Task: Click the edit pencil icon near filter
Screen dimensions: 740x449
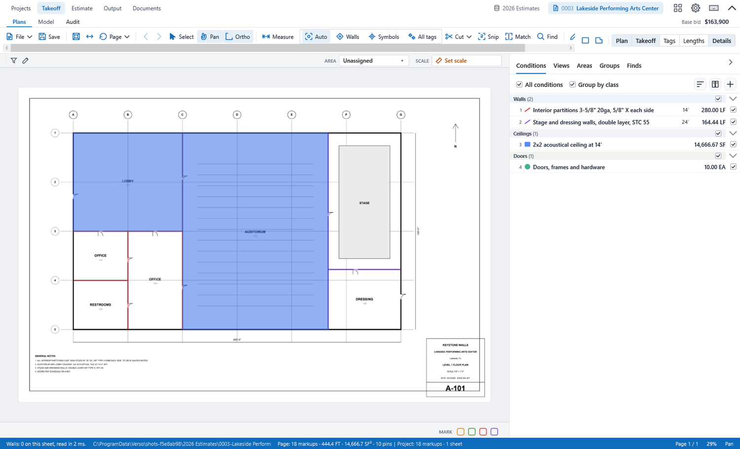Action: [26, 61]
